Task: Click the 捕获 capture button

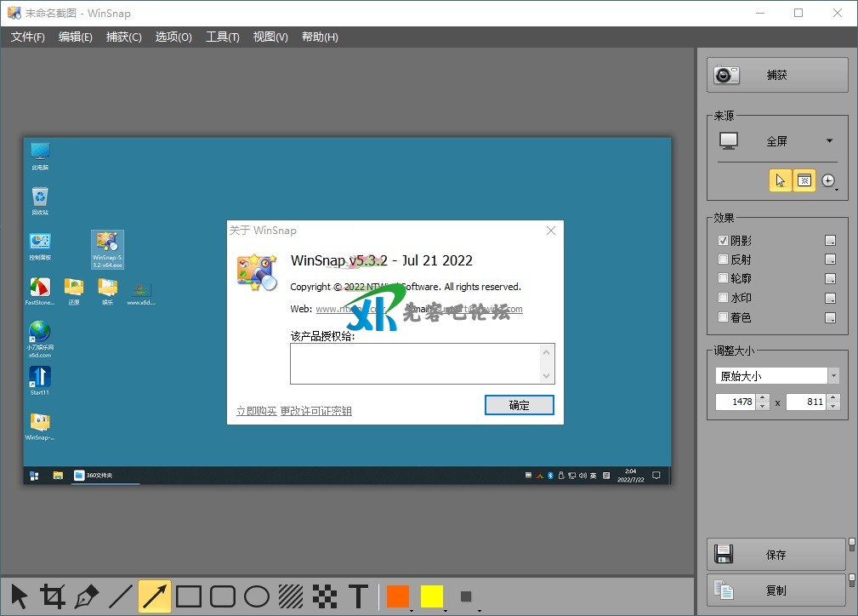Action: 777,75
